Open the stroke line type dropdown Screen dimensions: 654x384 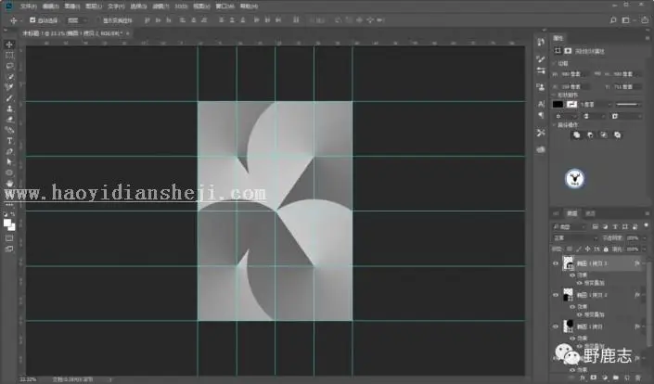pos(629,104)
